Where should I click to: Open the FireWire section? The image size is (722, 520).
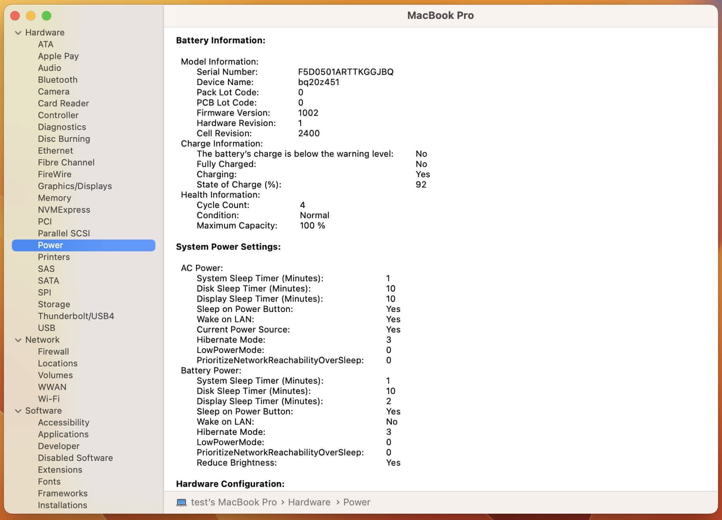click(55, 174)
